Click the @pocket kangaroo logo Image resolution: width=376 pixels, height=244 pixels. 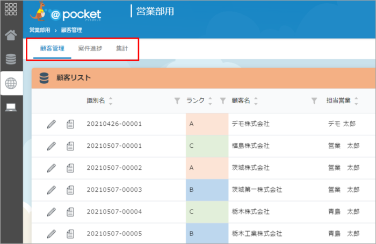tap(66, 11)
